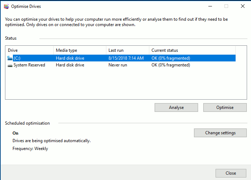Select the System Reserved drive icon
This screenshot has height=180, width=251.
10,65
